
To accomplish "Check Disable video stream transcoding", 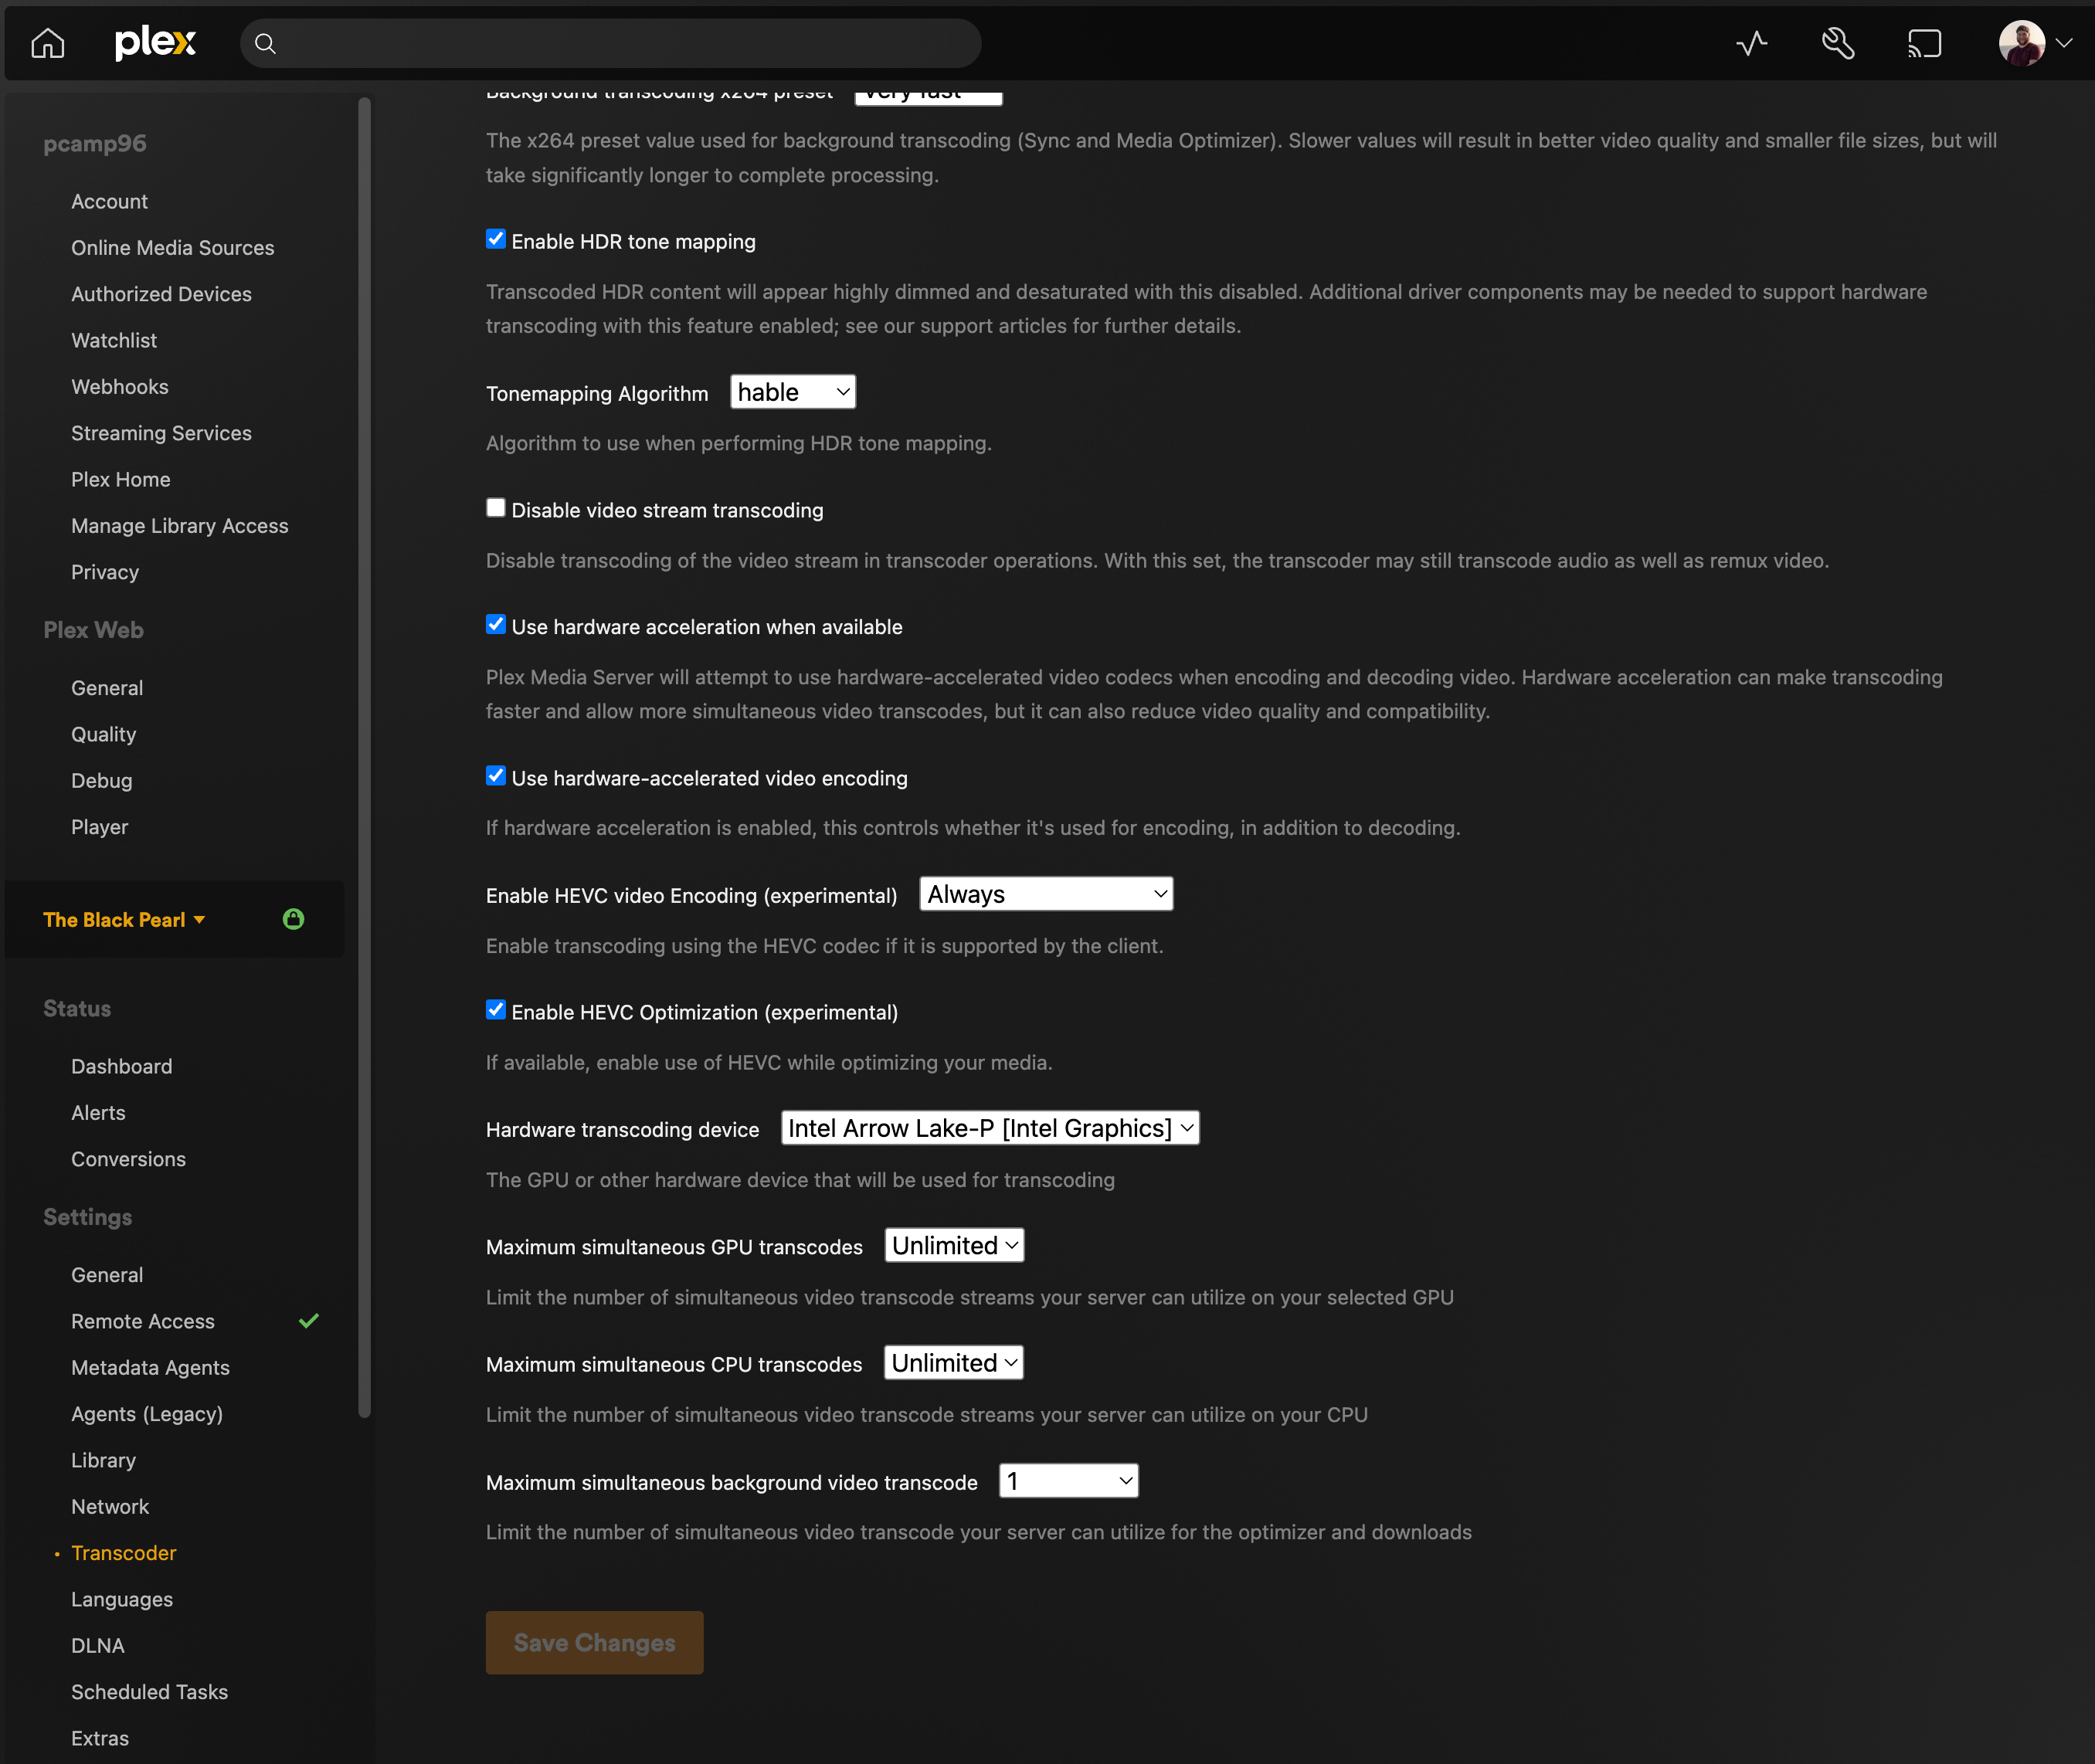I will point(496,508).
